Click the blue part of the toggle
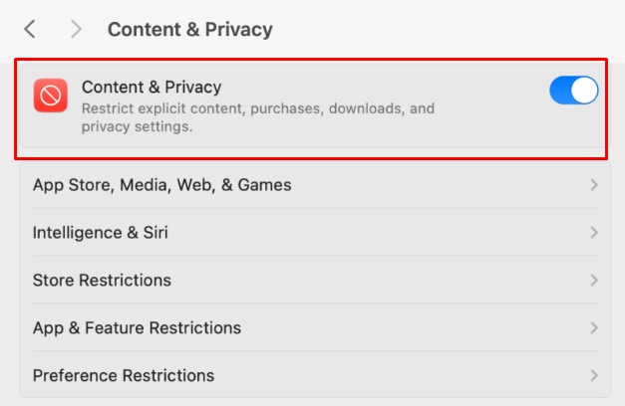Viewport: 625px width, 406px height. 559,91
